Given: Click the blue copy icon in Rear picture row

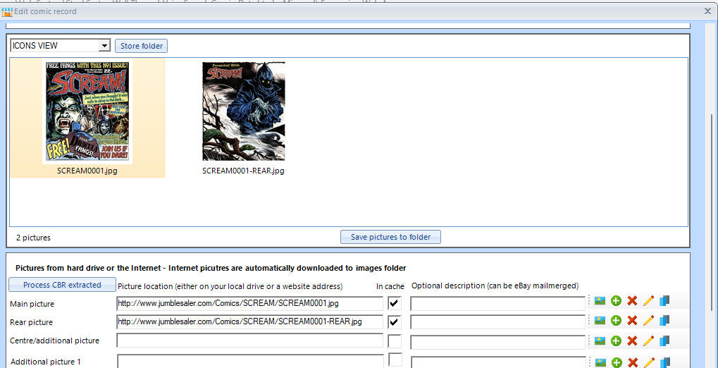Looking at the screenshot, I should [x=664, y=320].
